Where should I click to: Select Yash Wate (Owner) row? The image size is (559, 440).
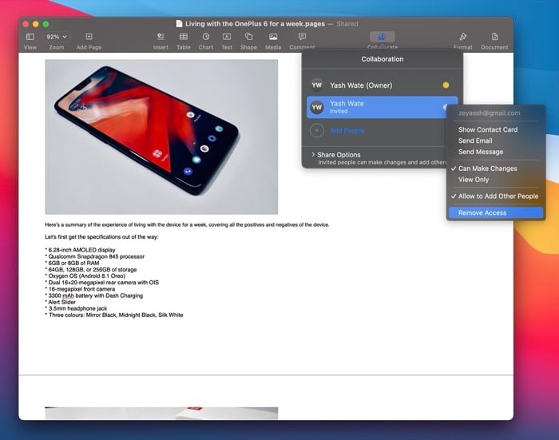tap(383, 85)
